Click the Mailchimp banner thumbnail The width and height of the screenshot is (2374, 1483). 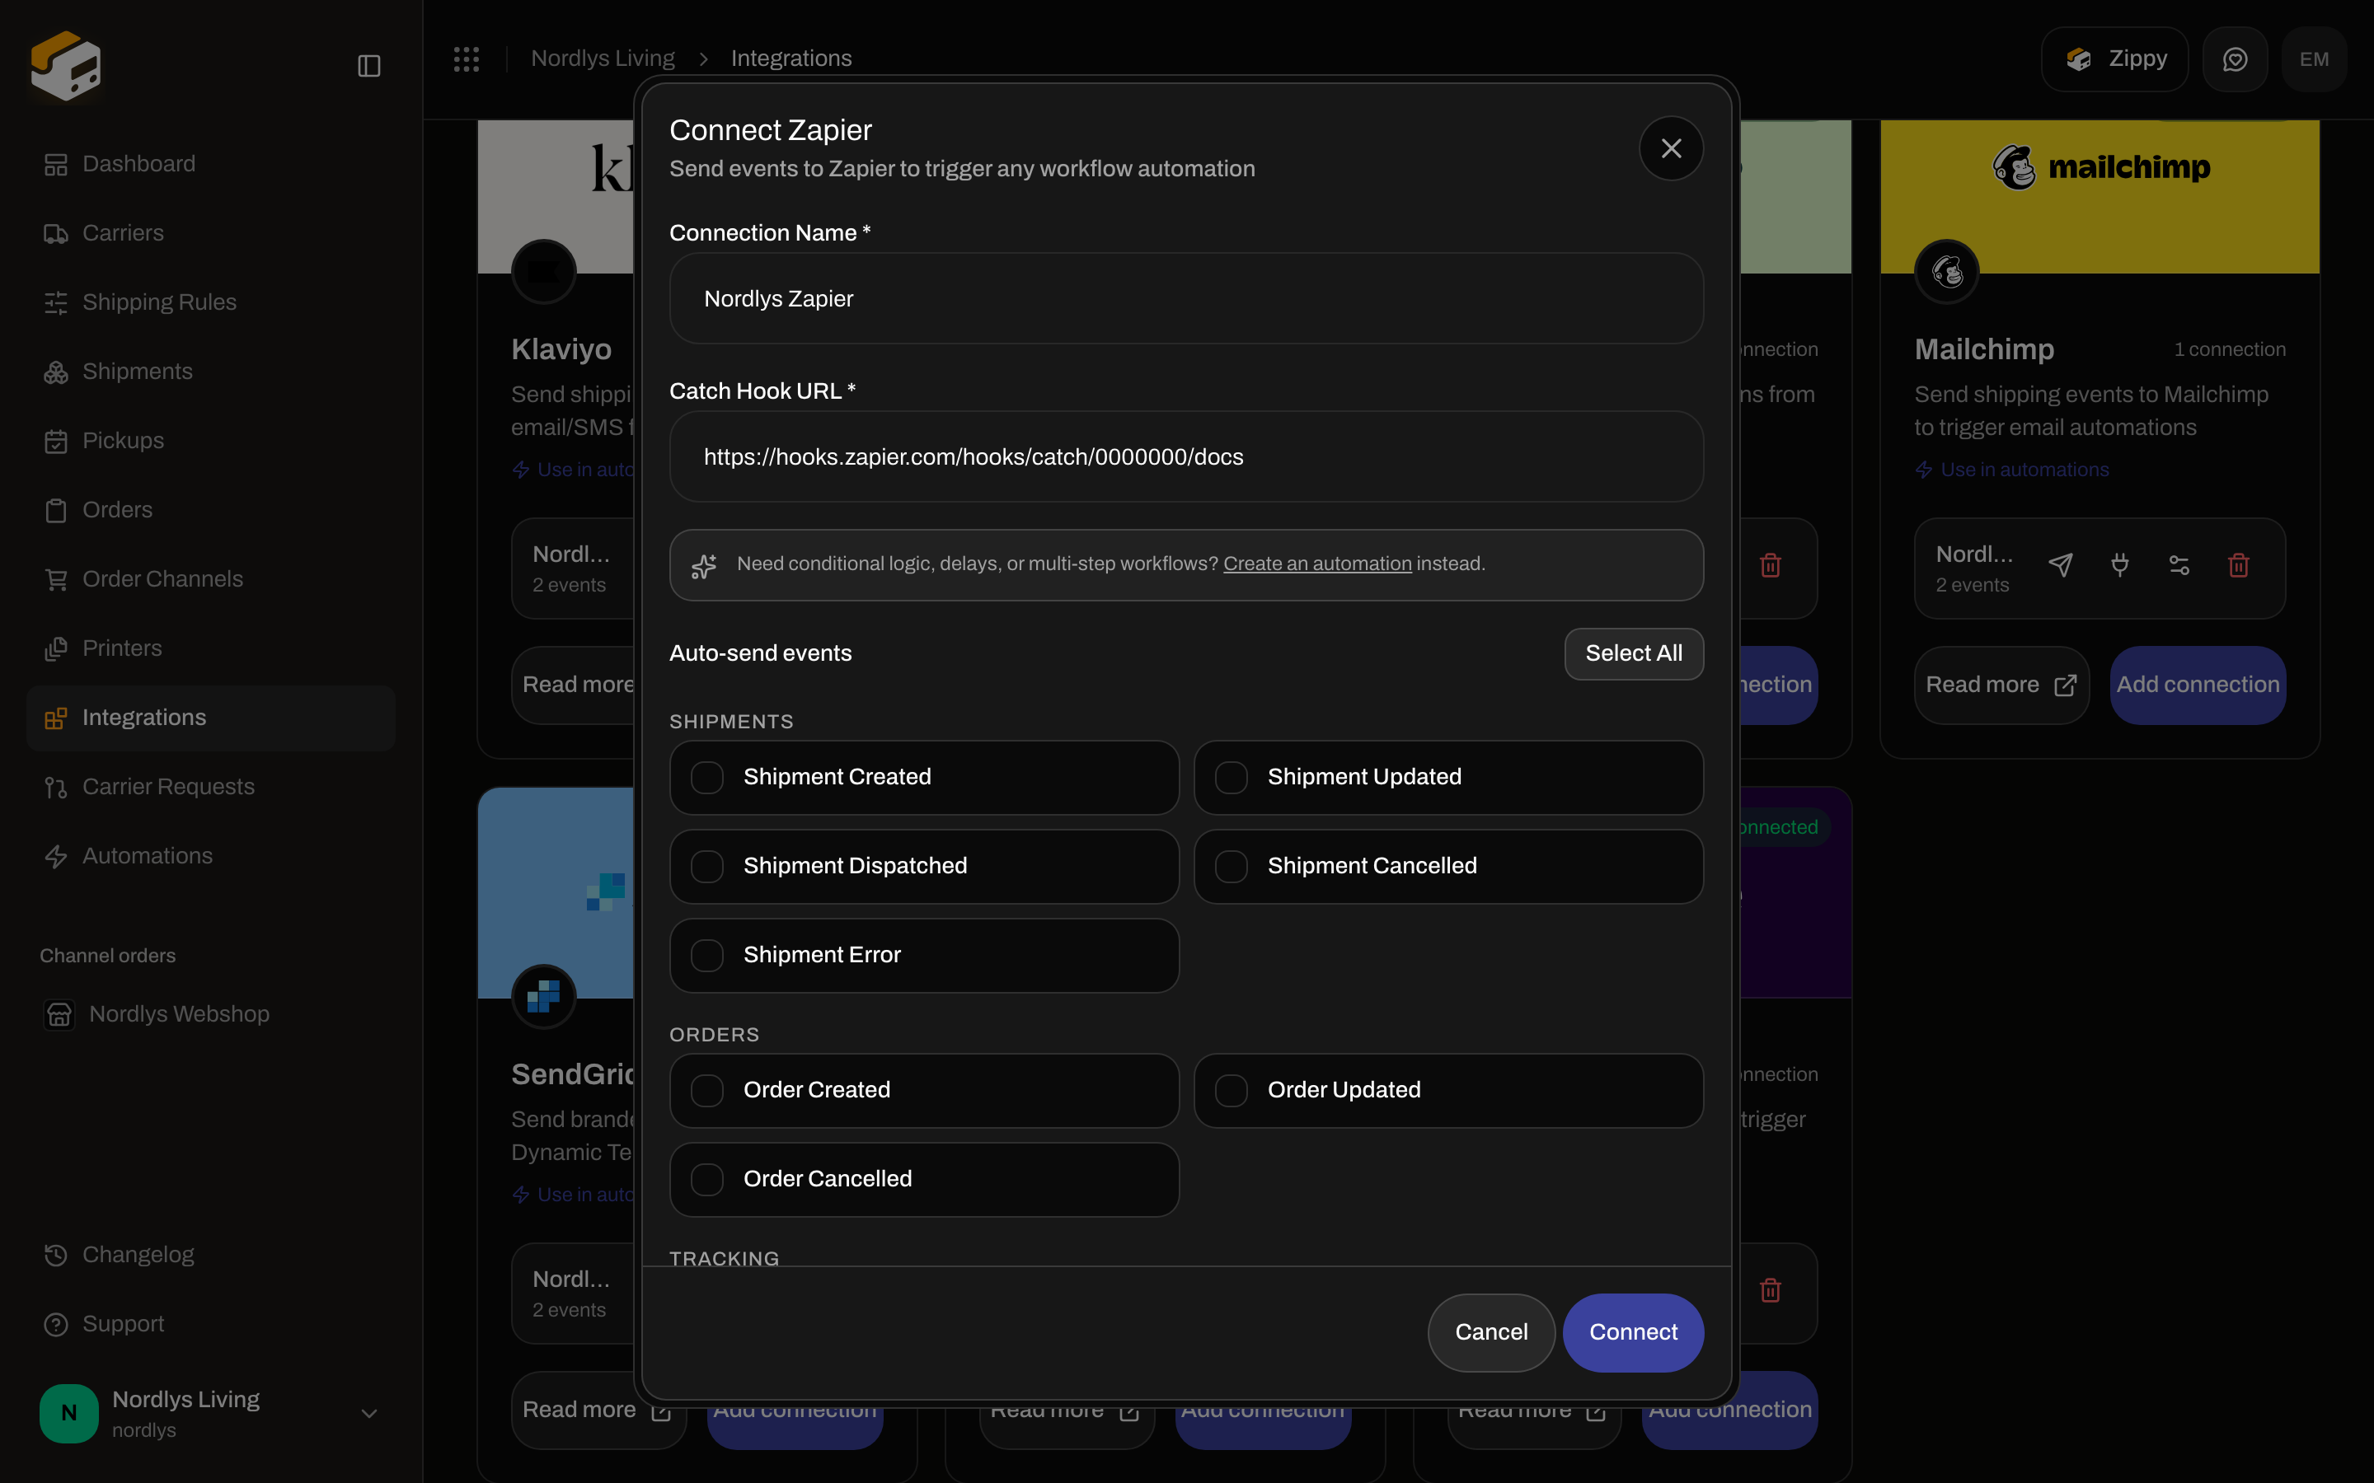2100,196
